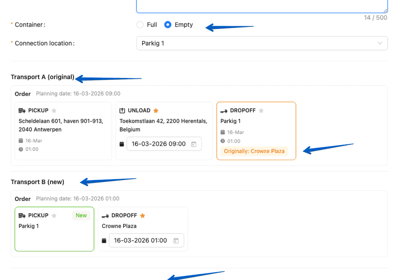Click black calendar icon beside Crowne Plaza date
The height and width of the screenshot is (280, 398).
pyautogui.click(x=104, y=241)
